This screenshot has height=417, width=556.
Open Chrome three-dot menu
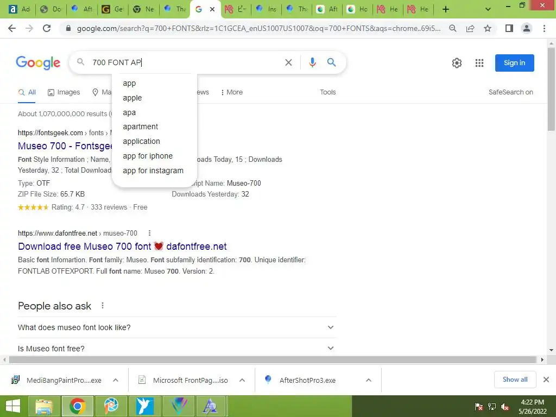pyautogui.click(x=544, y=28)
